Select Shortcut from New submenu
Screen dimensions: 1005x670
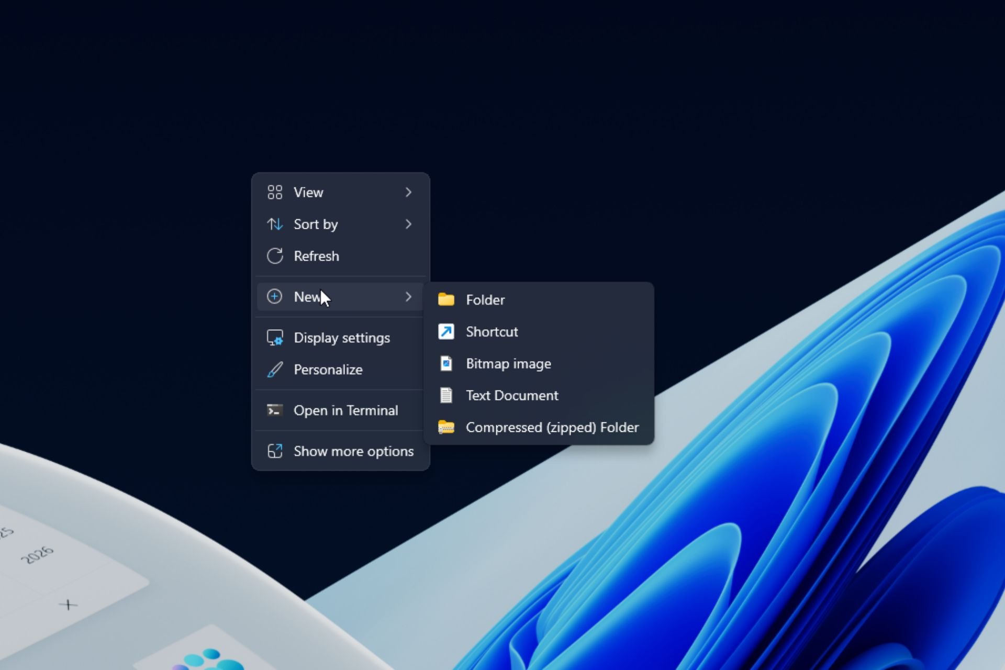click(x=492, y=331)
